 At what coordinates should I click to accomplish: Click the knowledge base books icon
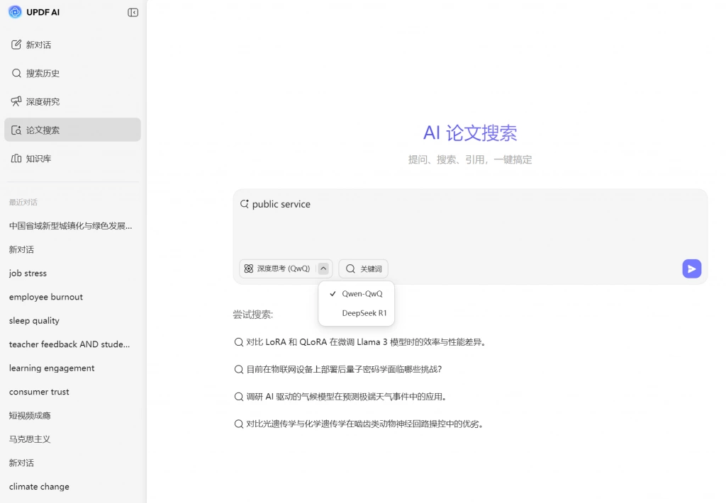(x=16, y=158)
